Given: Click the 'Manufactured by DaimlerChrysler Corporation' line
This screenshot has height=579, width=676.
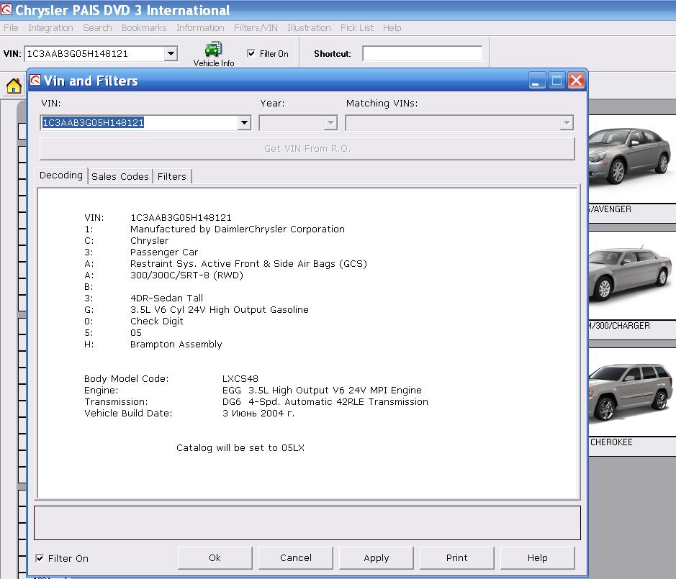Looking at the screenshot, I should (238, 229).
